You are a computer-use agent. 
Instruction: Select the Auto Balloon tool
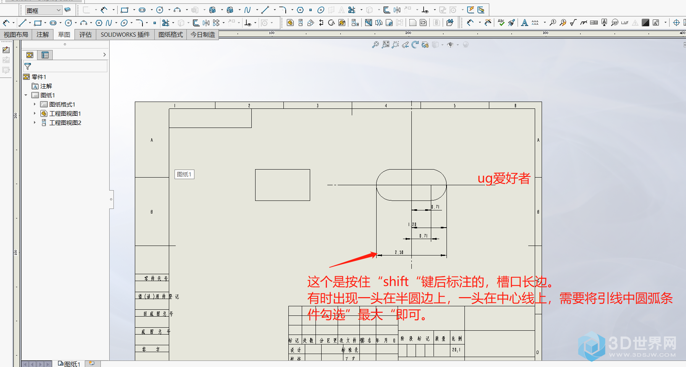pyautogui.click(x=563, y=23)
